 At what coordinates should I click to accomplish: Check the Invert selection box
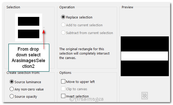point(63,96)
